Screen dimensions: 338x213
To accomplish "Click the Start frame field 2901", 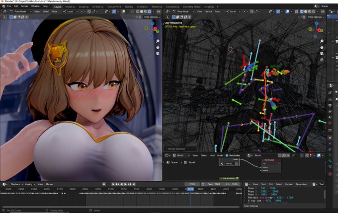I will pos(214,184).
